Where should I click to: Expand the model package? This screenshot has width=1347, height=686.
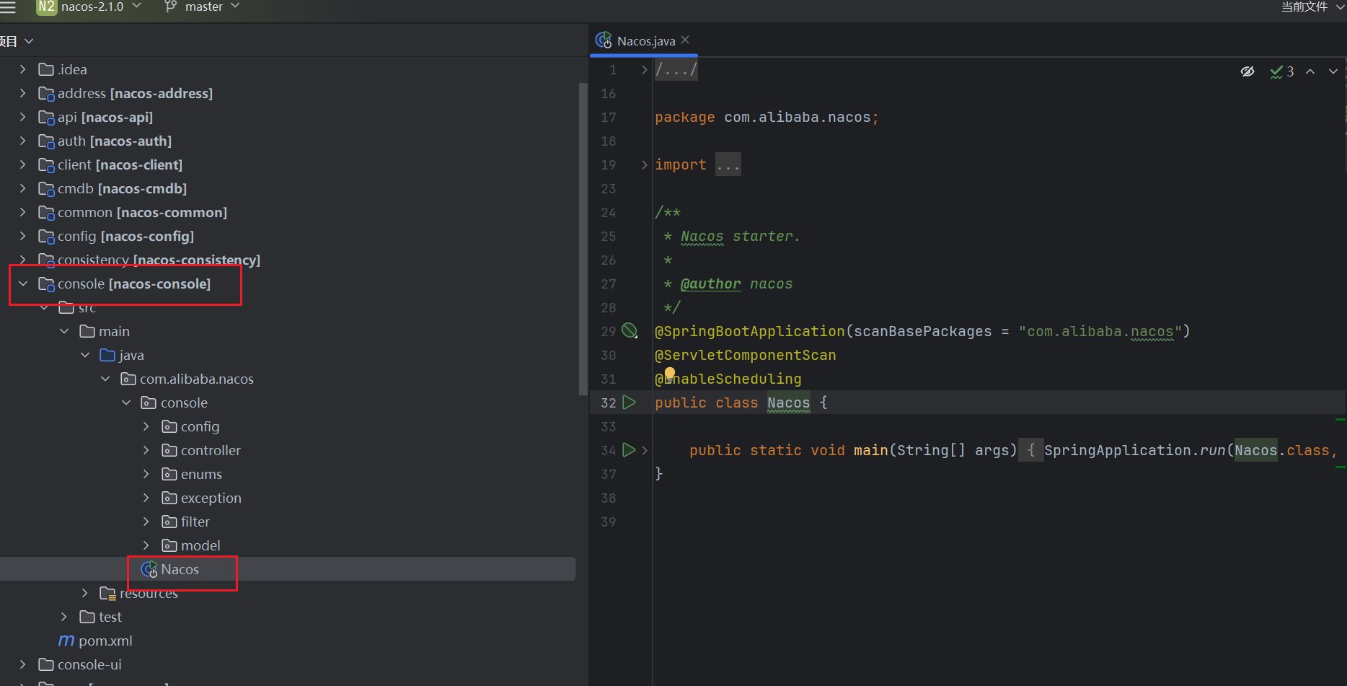coord(146,545)
